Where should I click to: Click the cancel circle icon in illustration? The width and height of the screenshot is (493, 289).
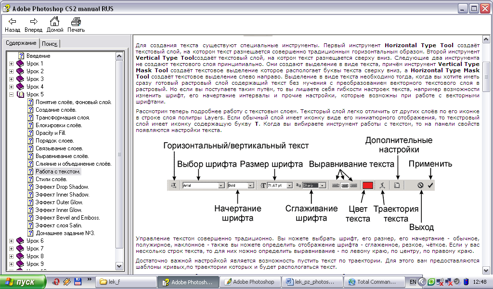point(420,185)
